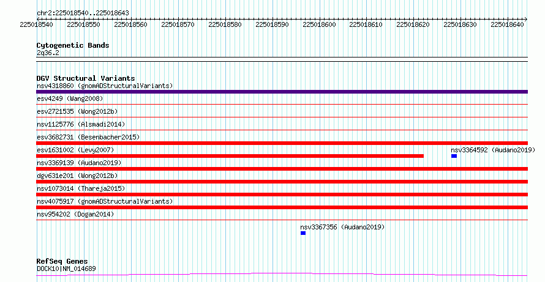Open the esv4249 (Wang2008) variant label
Screen dimensions: 545x282
[70, 98]
